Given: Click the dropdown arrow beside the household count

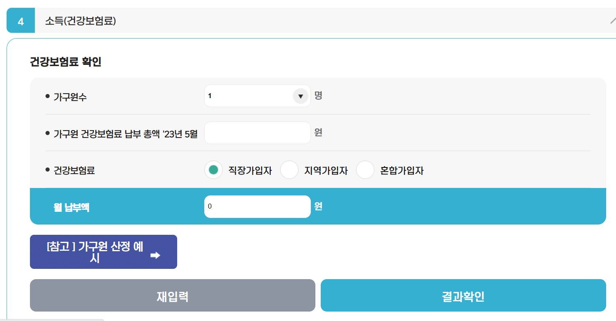Looking at the screenshot, I should pos(301,96).
